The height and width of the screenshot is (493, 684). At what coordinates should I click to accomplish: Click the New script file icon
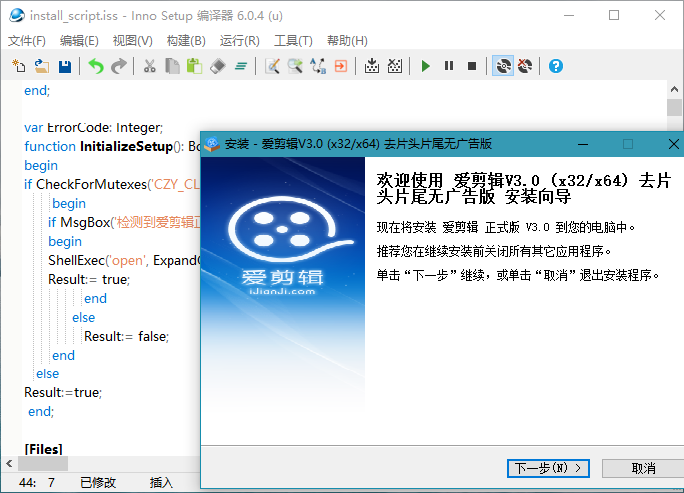[x=18, y=66]
